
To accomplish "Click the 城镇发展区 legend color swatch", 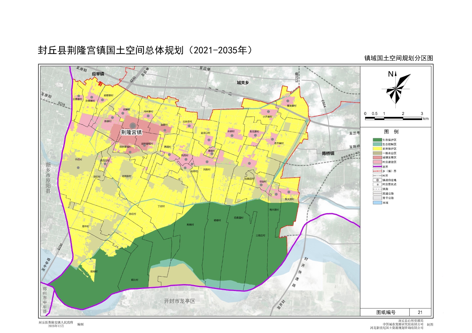I will point(377,158).
